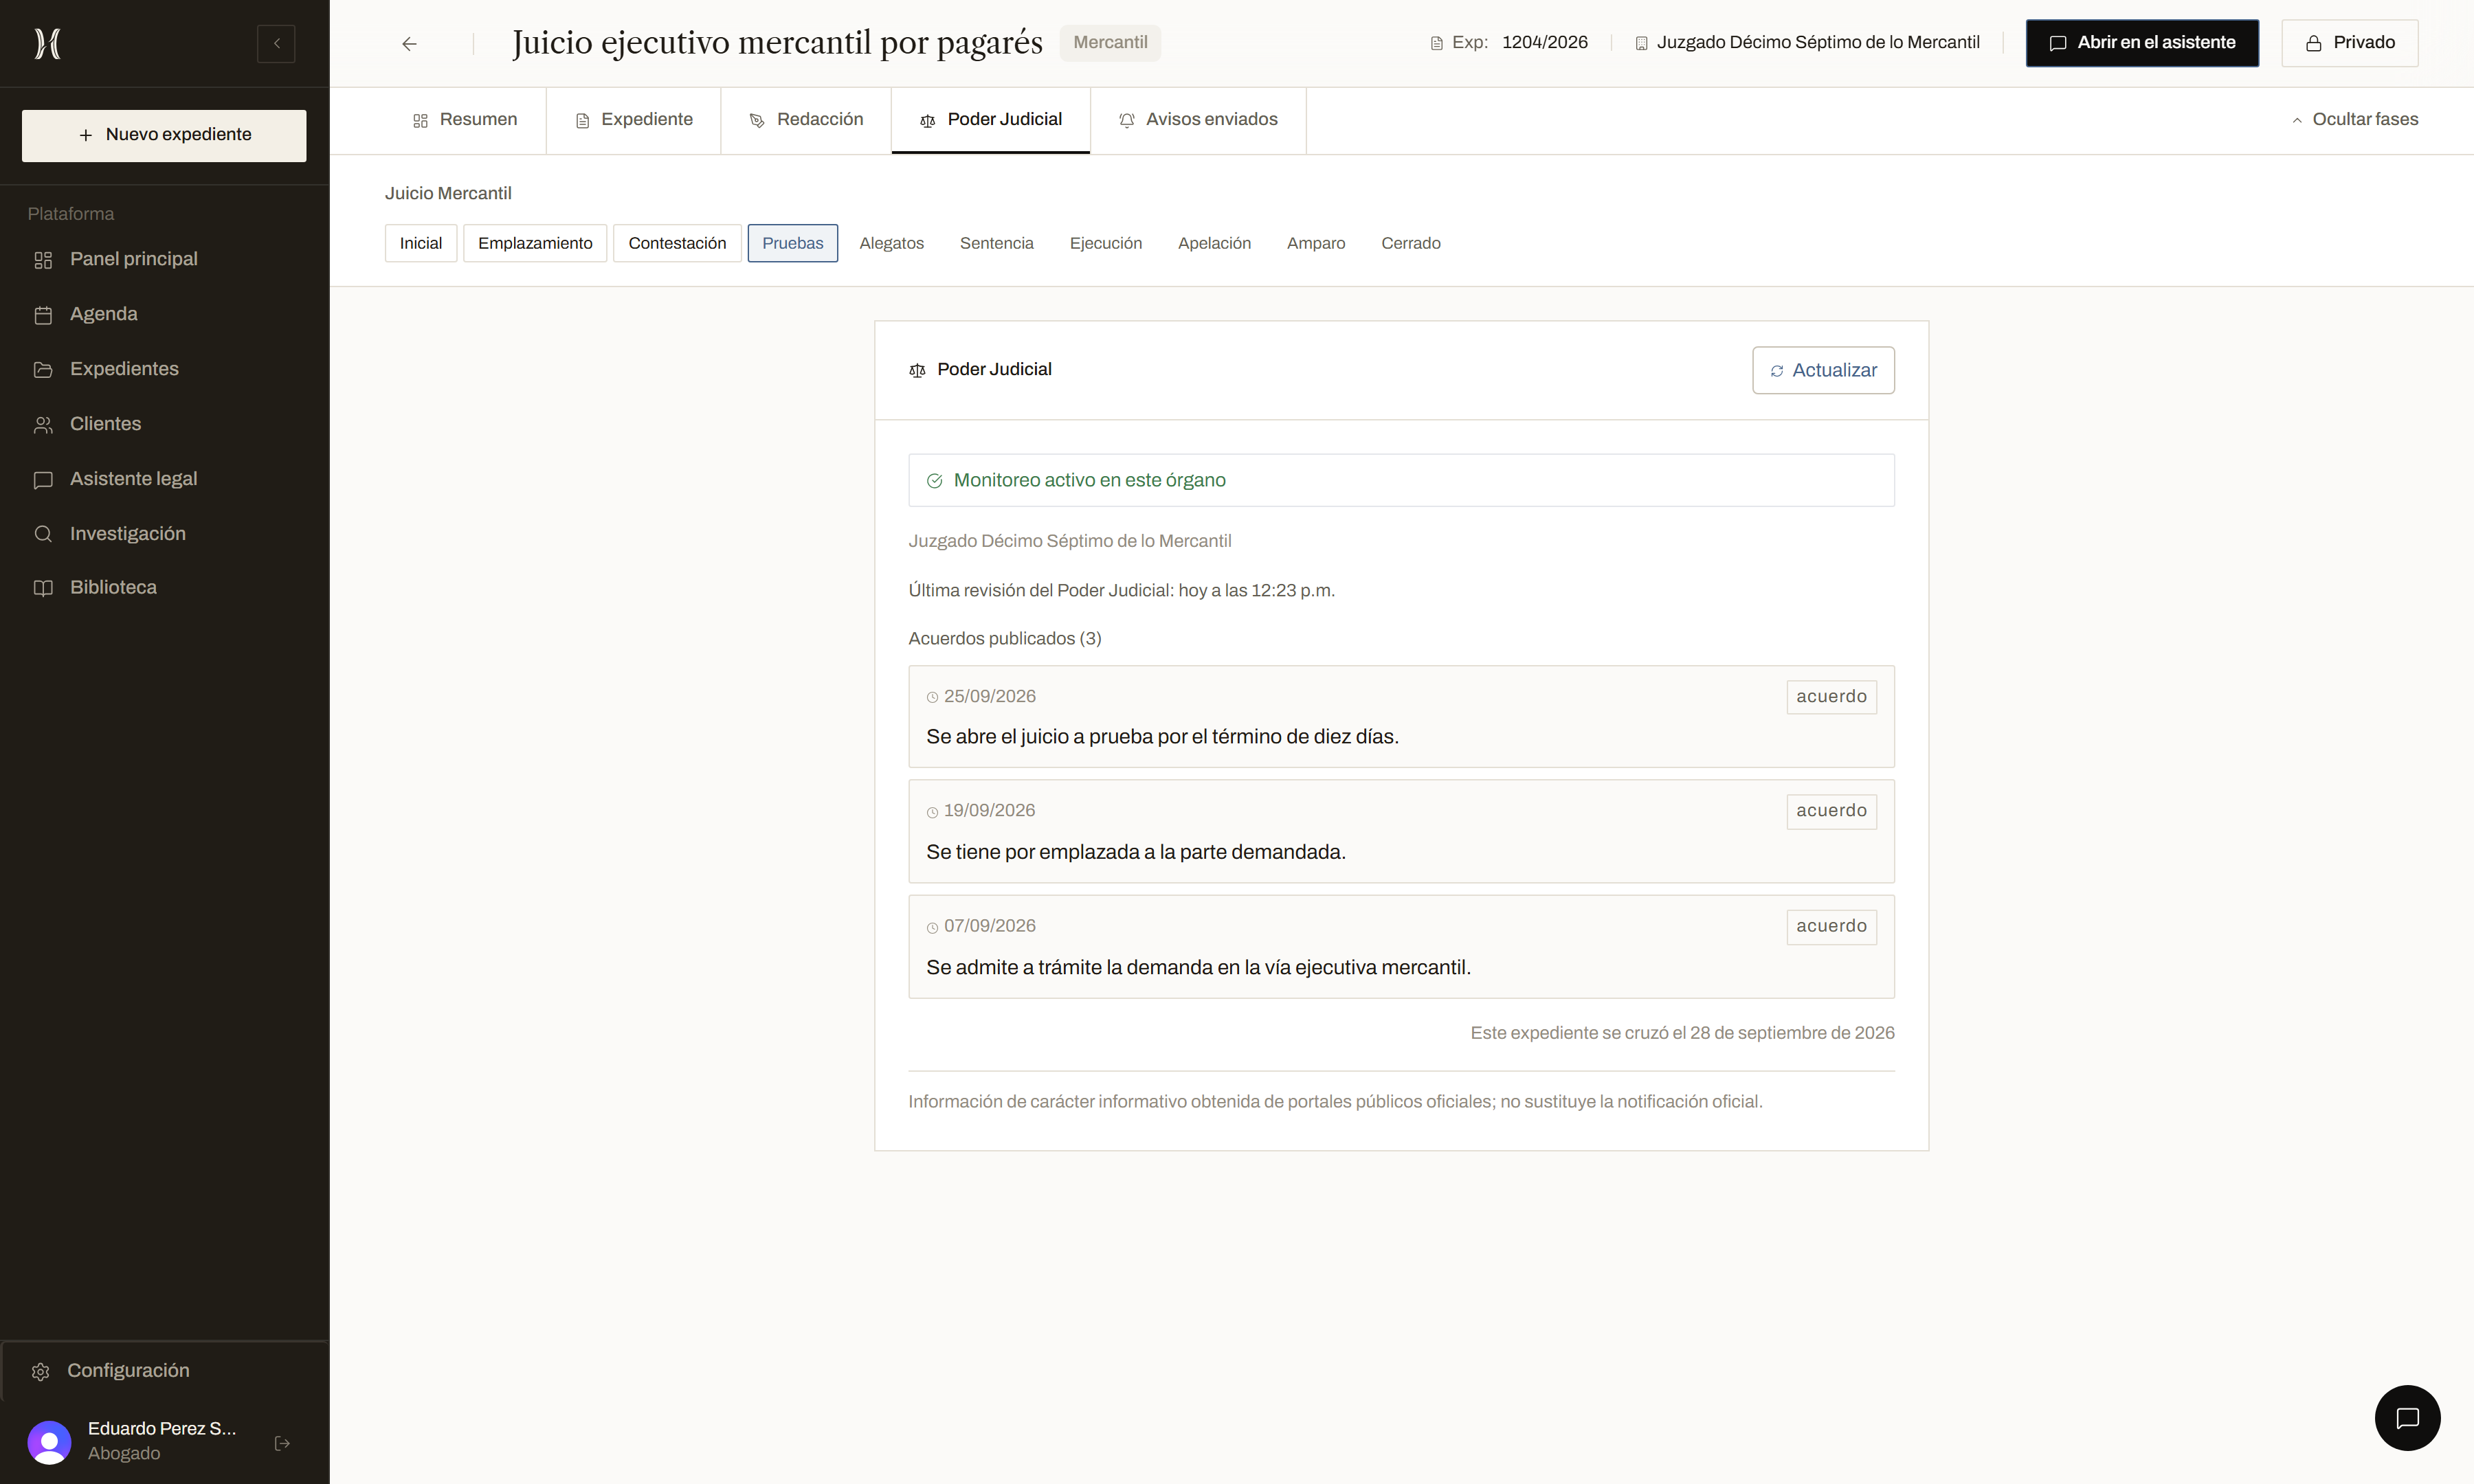The width and height of the screenshot is (2474, 1484).
Task: Click the text Se tiene por emplazada
Action: coord(1136,852)
